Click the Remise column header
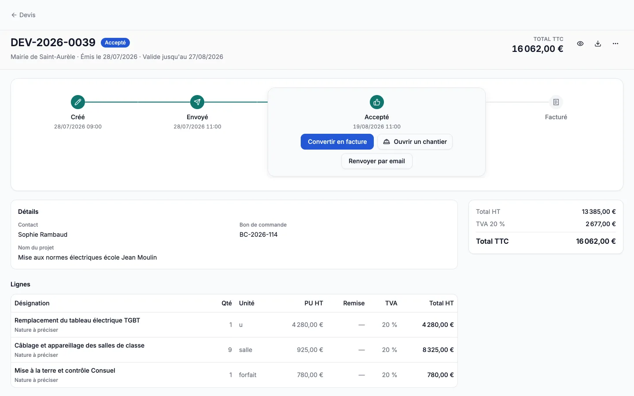 point(354,303)
